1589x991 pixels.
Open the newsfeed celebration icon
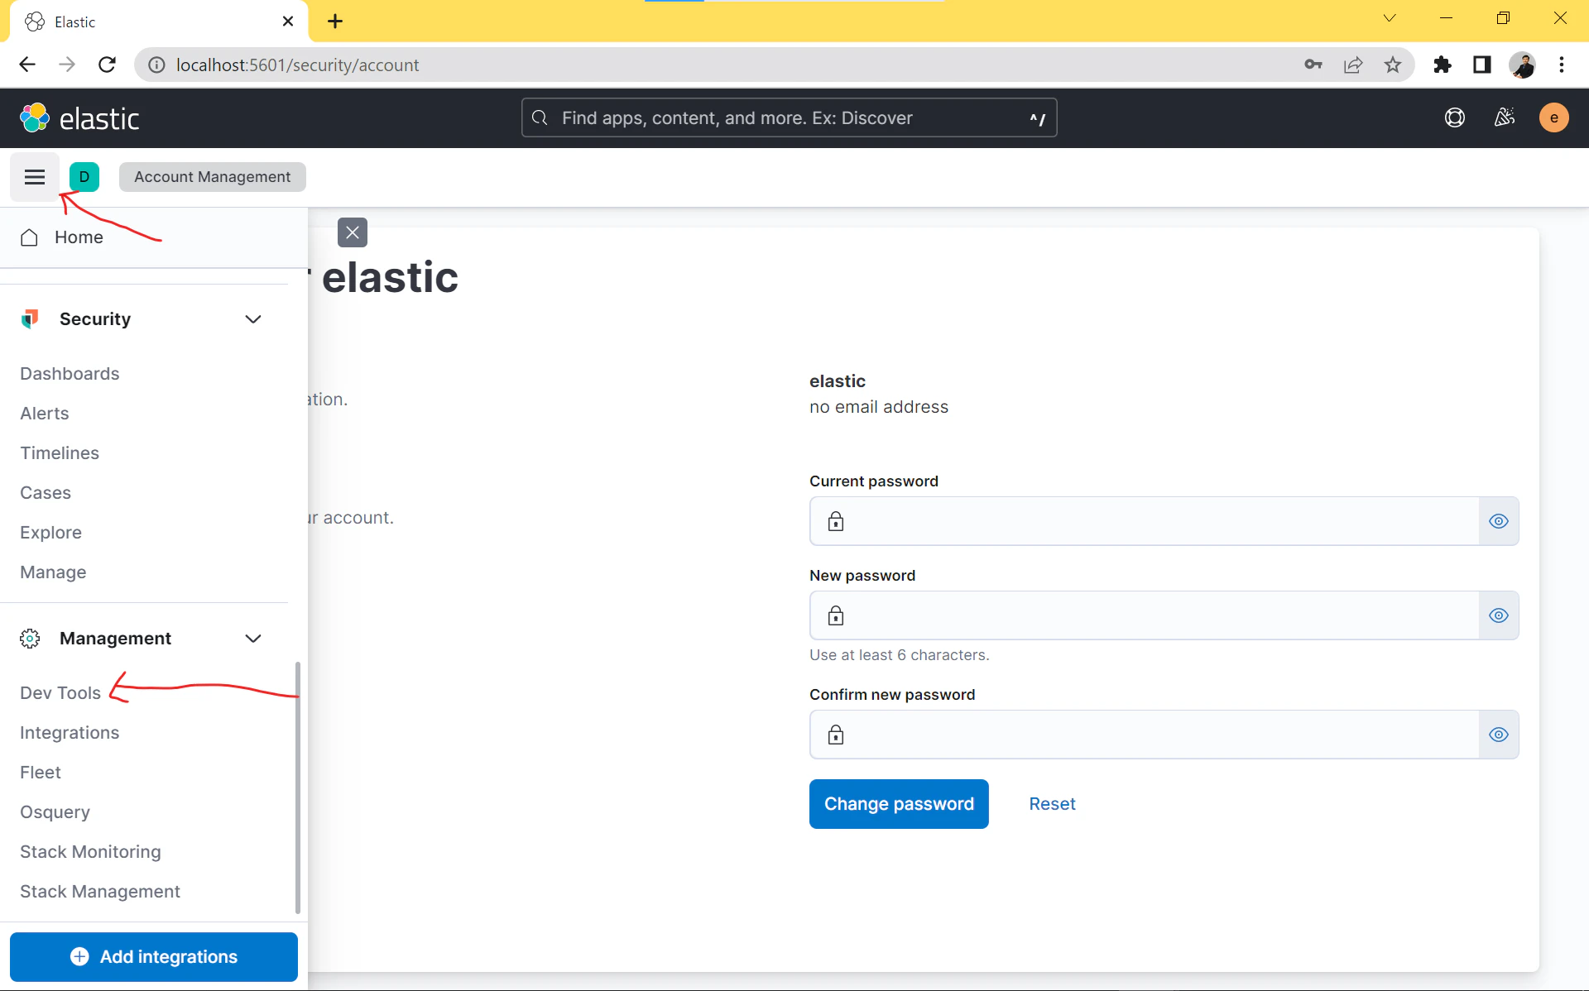(1504, 117)
